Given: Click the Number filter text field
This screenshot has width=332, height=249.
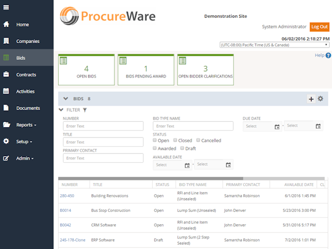Looking at the screenshot, I should pos(103,126).
